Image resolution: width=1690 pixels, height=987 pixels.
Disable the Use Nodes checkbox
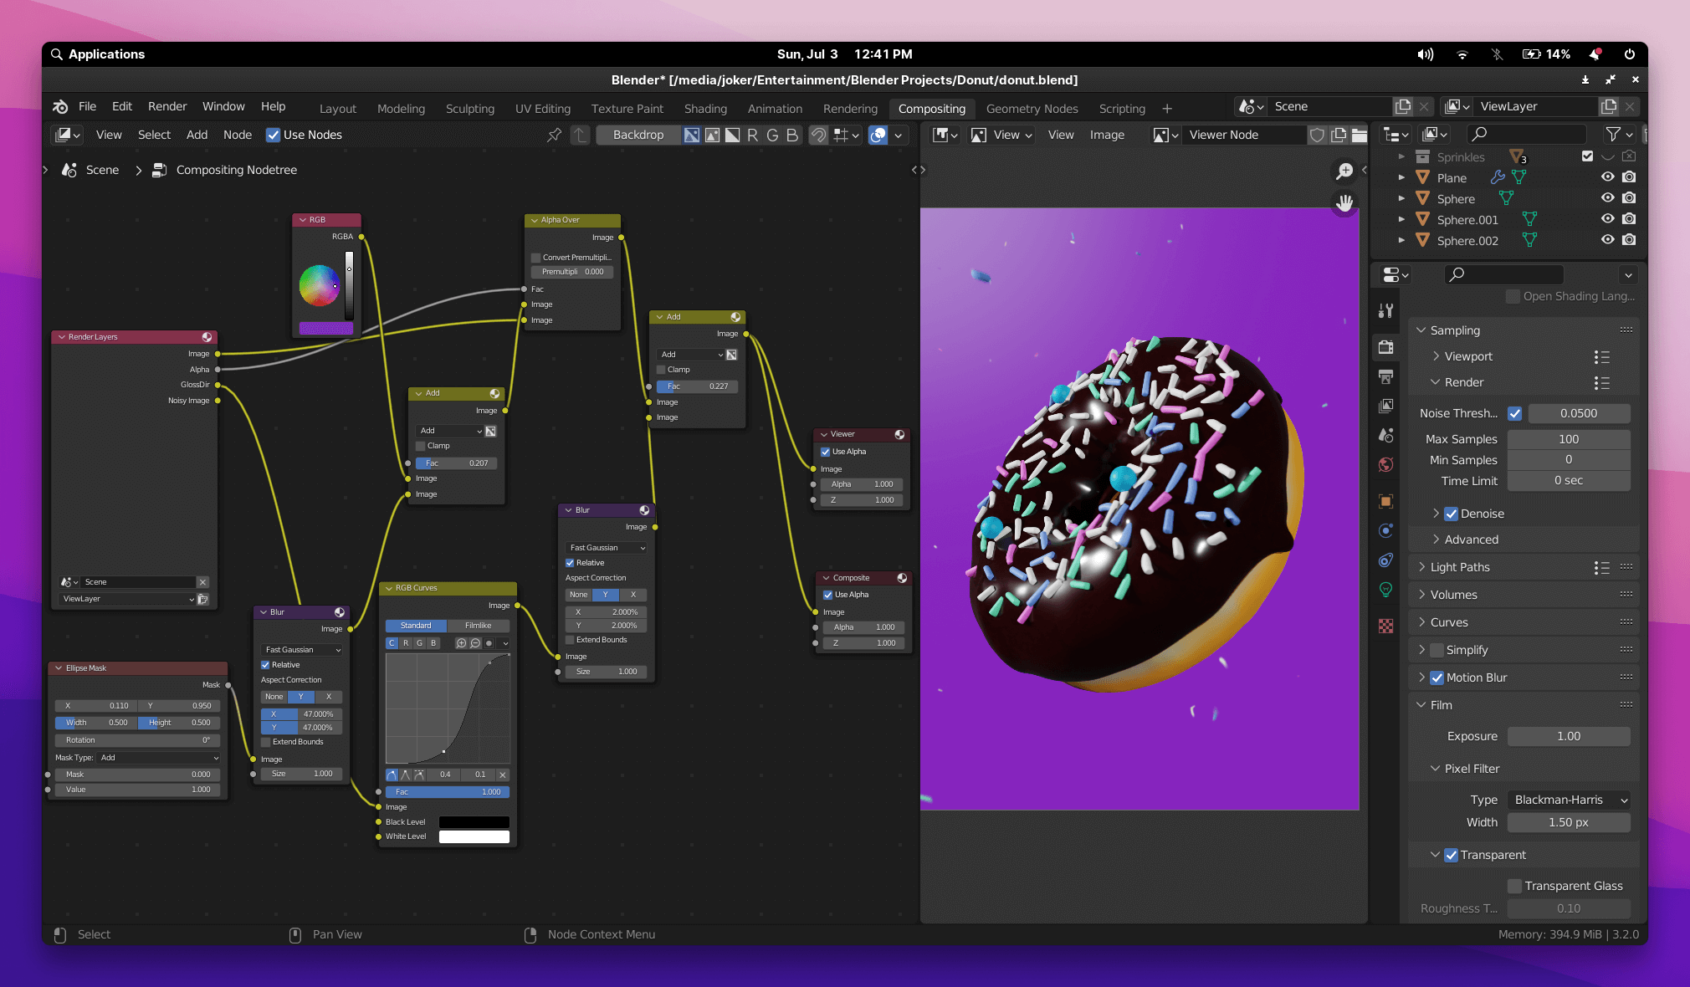pos(273,135)
